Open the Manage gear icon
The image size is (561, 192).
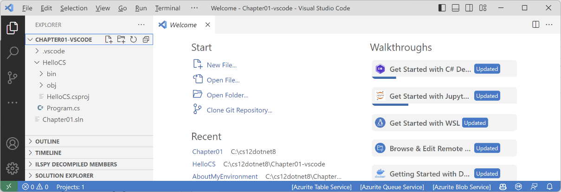[x=13, y=168]
